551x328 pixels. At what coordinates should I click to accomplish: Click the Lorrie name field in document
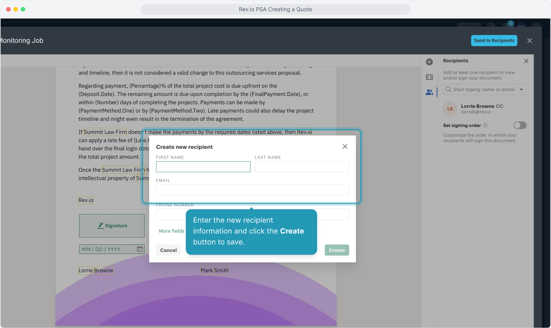85,270
